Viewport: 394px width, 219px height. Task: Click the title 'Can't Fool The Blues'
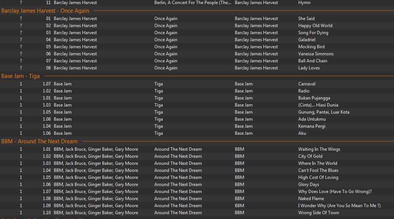point(318,170)
